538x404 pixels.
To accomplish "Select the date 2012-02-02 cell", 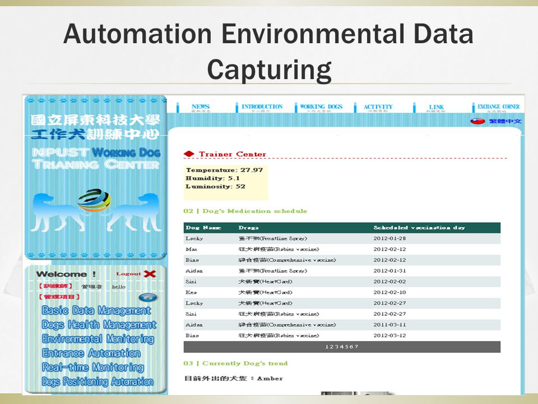I will coord(389,282).
